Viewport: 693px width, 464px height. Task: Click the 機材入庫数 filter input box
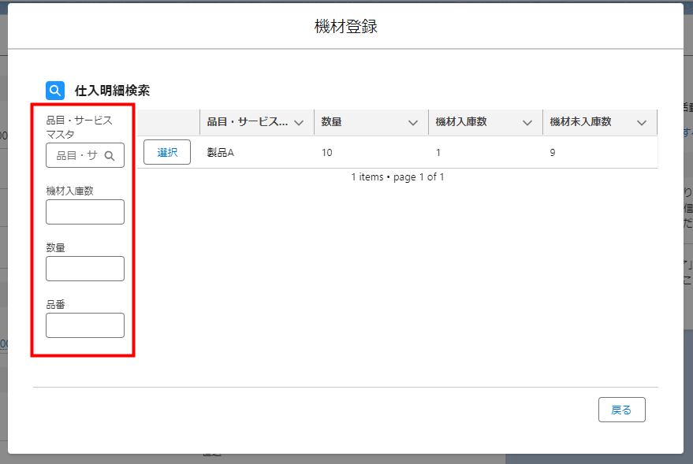click(x=85, y=212)
